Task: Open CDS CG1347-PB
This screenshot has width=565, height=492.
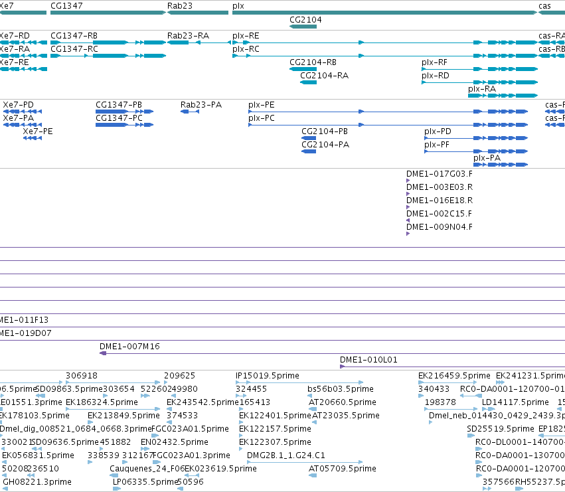Action: pos(119,105)
